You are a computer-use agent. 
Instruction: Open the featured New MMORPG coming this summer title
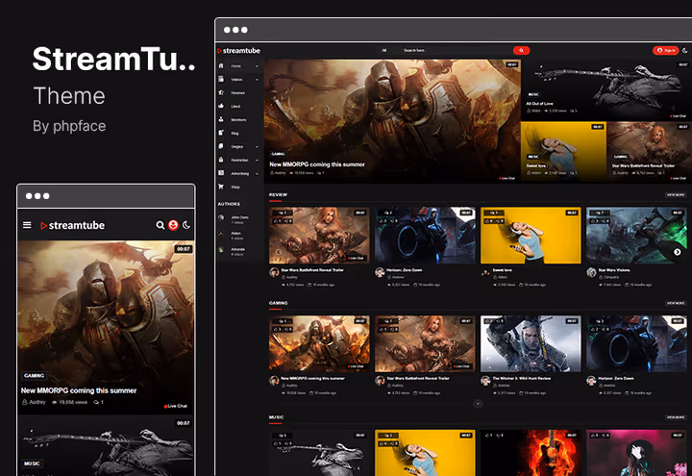317,164
